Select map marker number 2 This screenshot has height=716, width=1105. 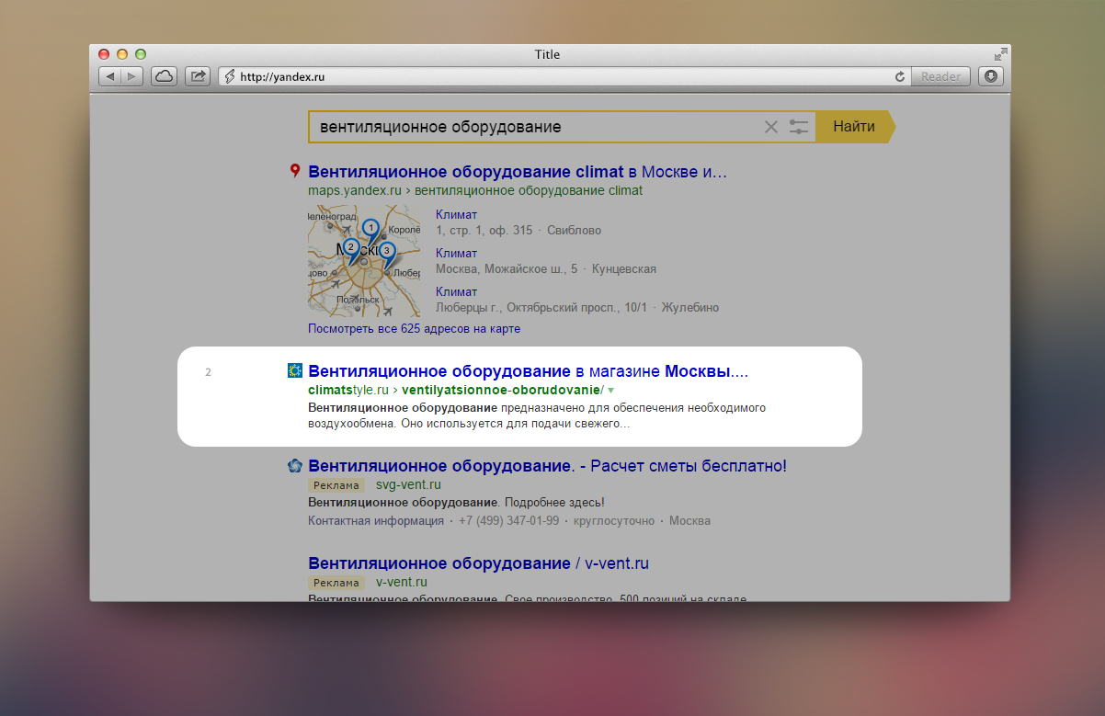350,247
